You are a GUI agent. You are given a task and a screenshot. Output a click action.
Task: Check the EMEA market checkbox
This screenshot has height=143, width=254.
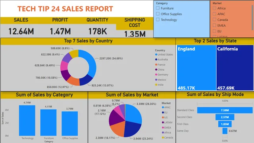click(214, 25)
